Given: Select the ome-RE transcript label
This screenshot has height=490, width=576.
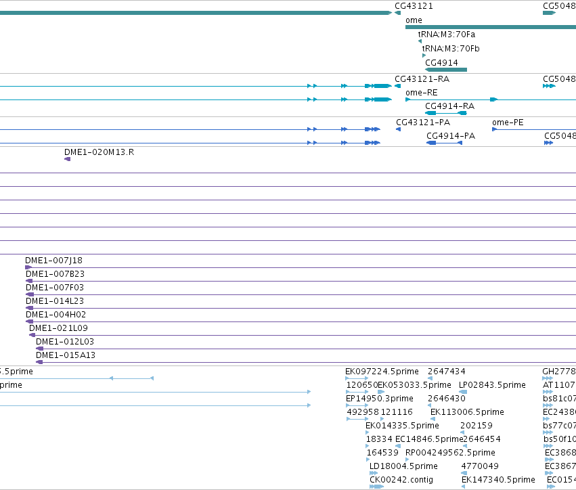Looking at the screenshot, I should [x=422, y=93].
